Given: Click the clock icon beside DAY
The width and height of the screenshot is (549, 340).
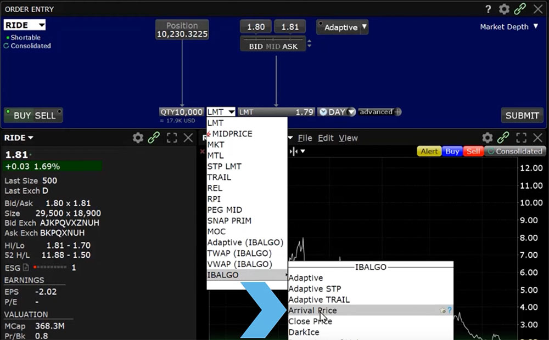Looking at the screenshot, I should (x=323, y=112).
